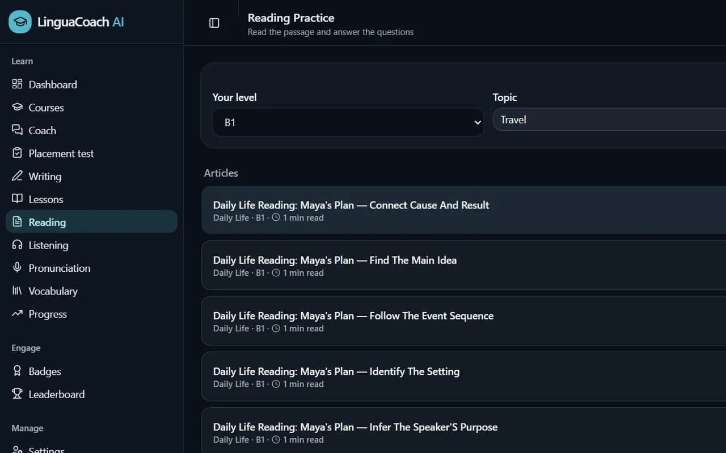
Task: Open the Follow The Event Sequence article
Action: point(464,321)
